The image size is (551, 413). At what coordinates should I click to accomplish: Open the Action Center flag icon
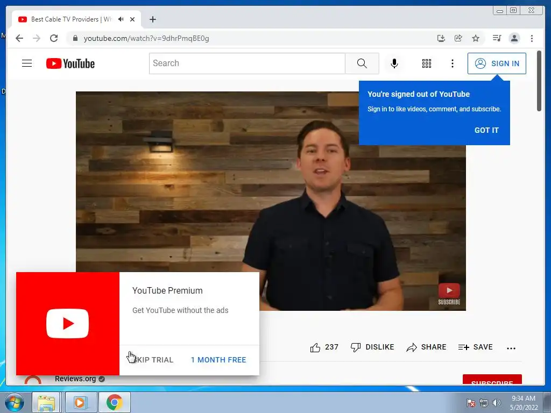point(471,403)
